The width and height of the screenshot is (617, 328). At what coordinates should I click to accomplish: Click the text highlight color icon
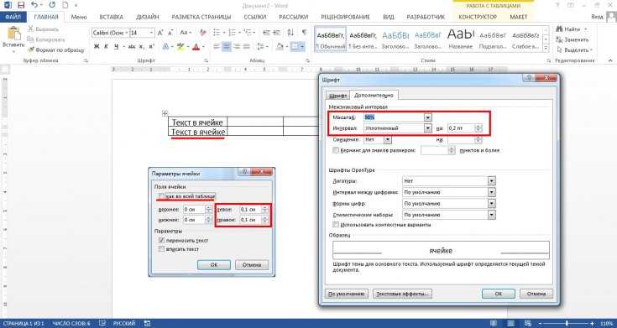click(x=180, y=46)
